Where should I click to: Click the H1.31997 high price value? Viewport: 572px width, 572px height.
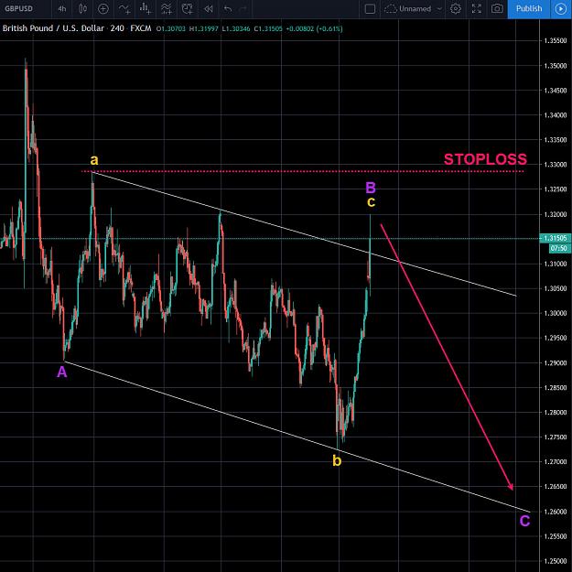click(x=203, y=28)
